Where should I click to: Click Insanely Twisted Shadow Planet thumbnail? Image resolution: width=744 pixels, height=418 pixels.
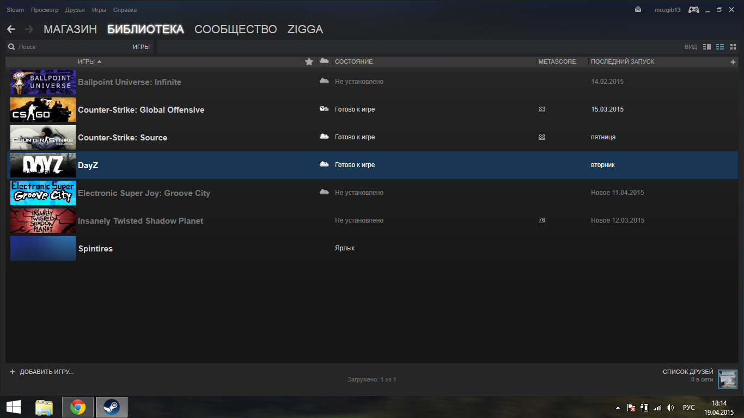43,220
